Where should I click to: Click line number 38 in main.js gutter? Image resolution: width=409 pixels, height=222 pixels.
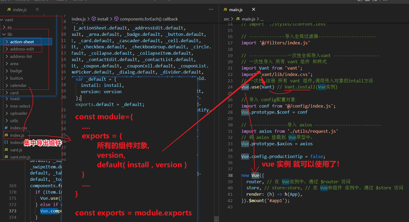tap(230, 175)
